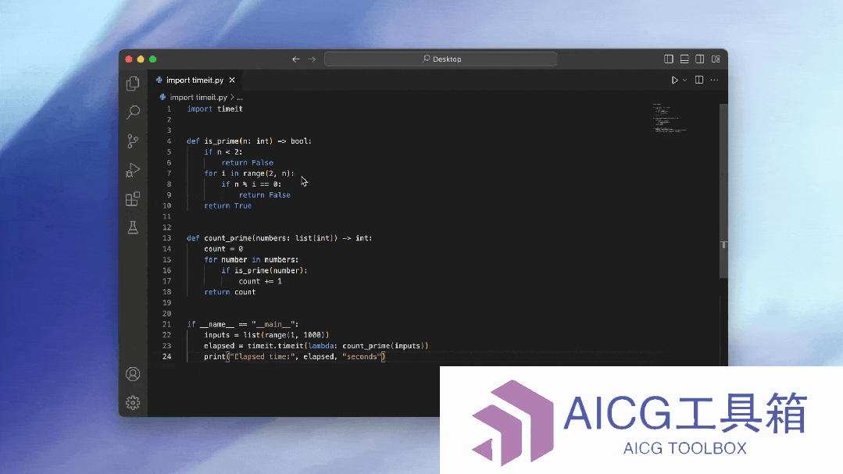843x474 pixels.
Task: Toggle the bottom panel layout icon
Action: [684, 59]
